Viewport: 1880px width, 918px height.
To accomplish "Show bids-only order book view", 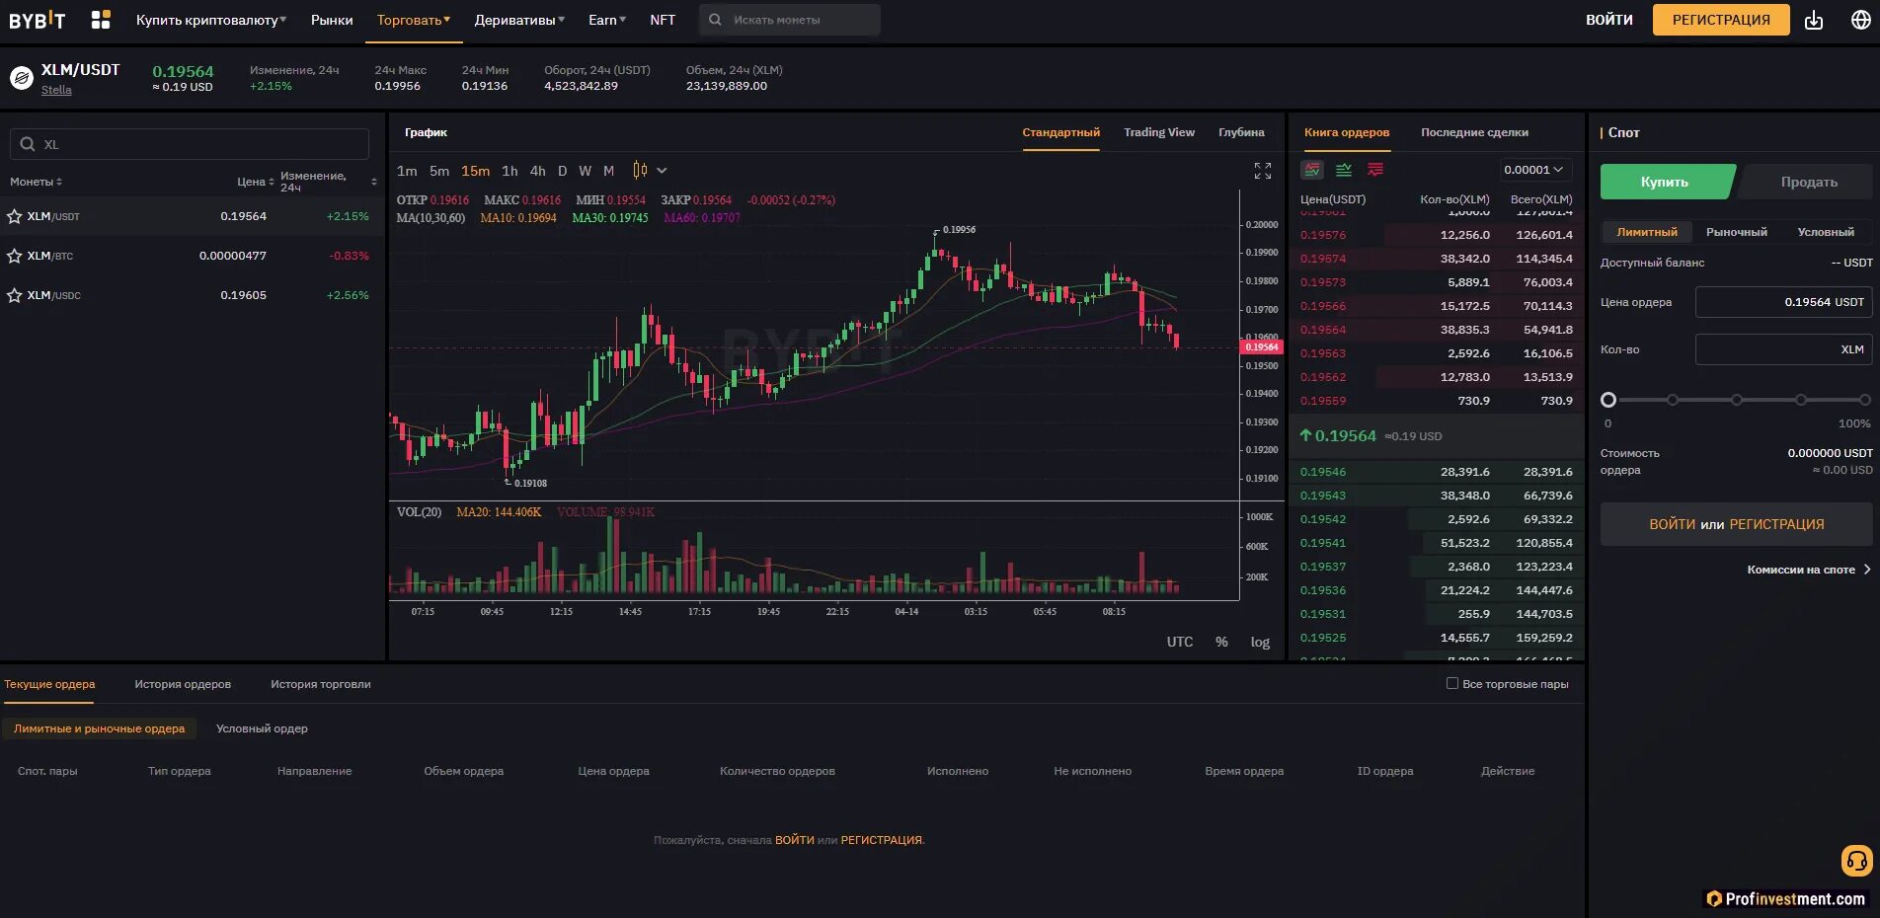I will click(x=1344, y=170).
